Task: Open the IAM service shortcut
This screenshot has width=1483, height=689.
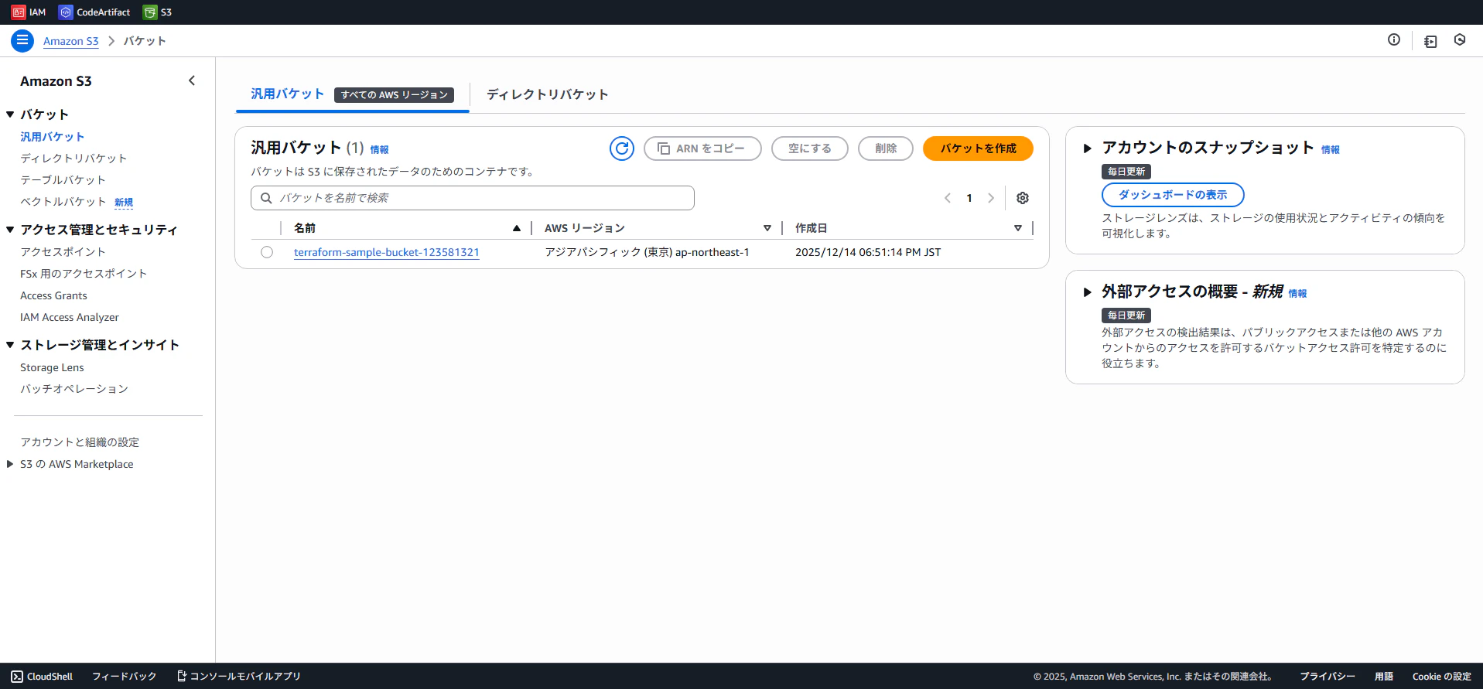Action: point(29,12)
